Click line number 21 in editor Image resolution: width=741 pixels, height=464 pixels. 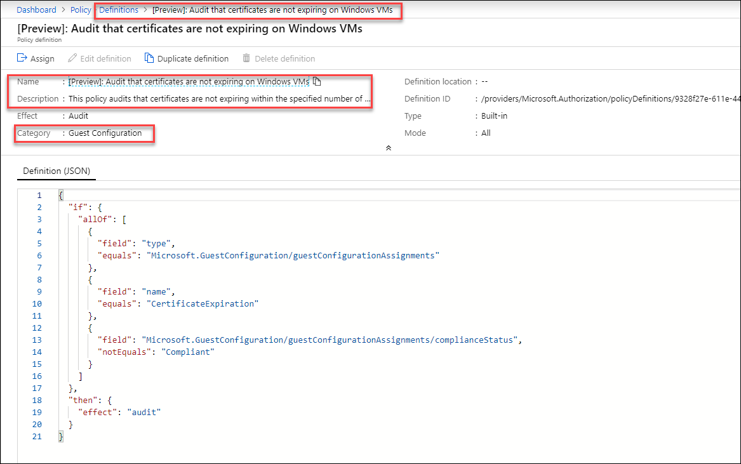click(x=37, y=437)
